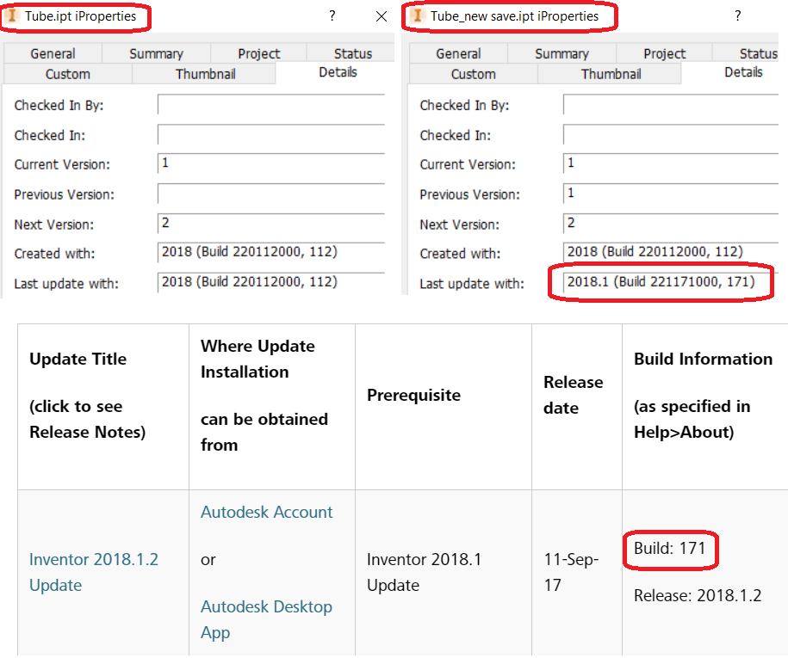The width and height of the screenshot is (788, 658).
Task: Open the Inventor 2018.1.2 Update release notes link
Action: click(94, 572)
